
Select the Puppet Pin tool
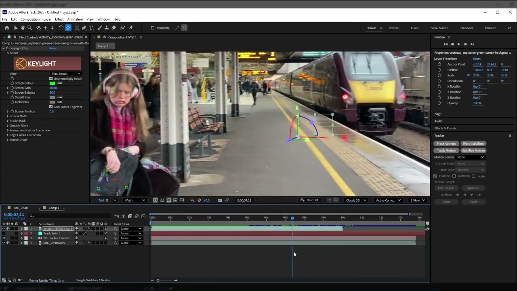coord(131,28)
